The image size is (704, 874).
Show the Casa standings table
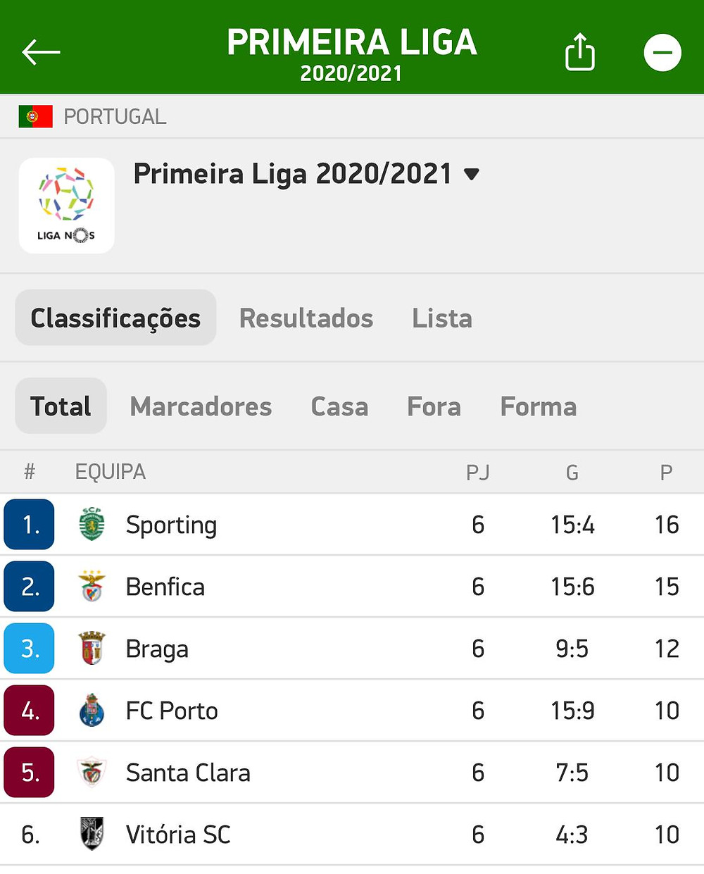click(339, 406)
